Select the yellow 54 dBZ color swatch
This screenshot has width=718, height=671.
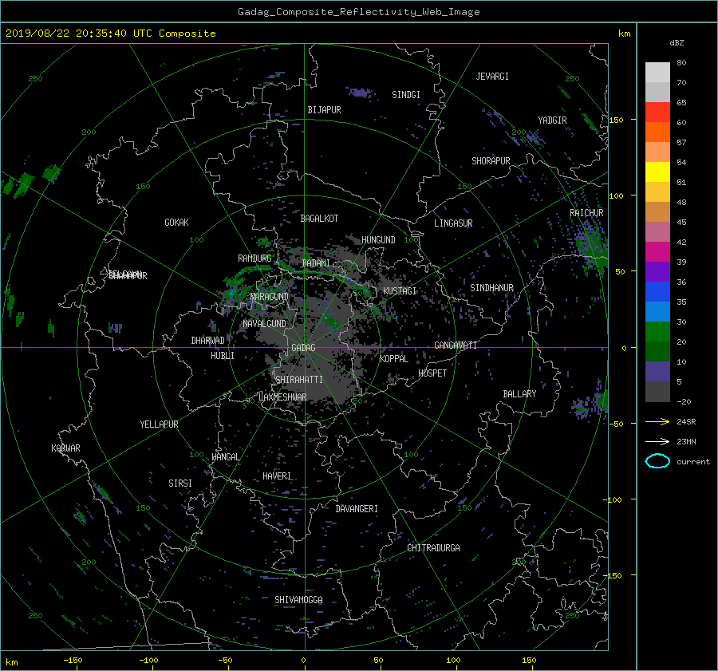657,172
